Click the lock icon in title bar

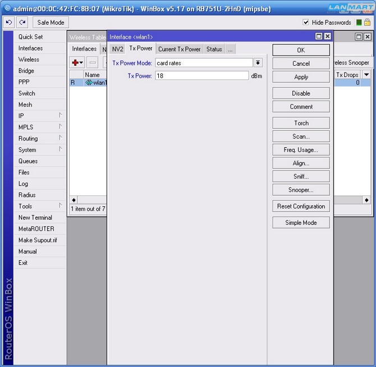pyautogui.click(x=368, y=22)
